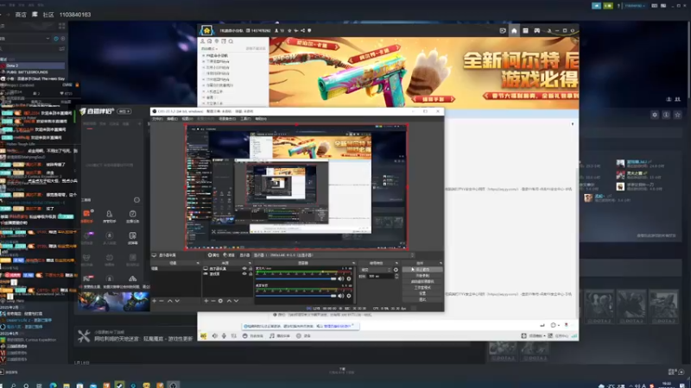
Task: Click the Windows taskbar search icon
Action: (x=13, y=385)
